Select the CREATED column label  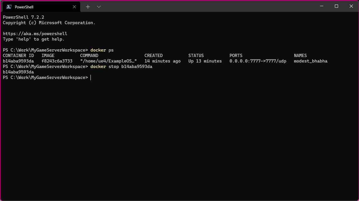coord(154,55)
